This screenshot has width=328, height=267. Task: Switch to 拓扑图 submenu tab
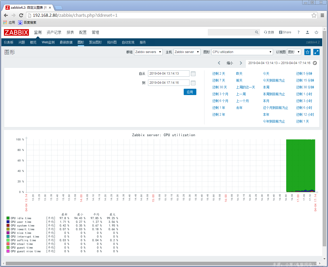click(x=112, y=42)
